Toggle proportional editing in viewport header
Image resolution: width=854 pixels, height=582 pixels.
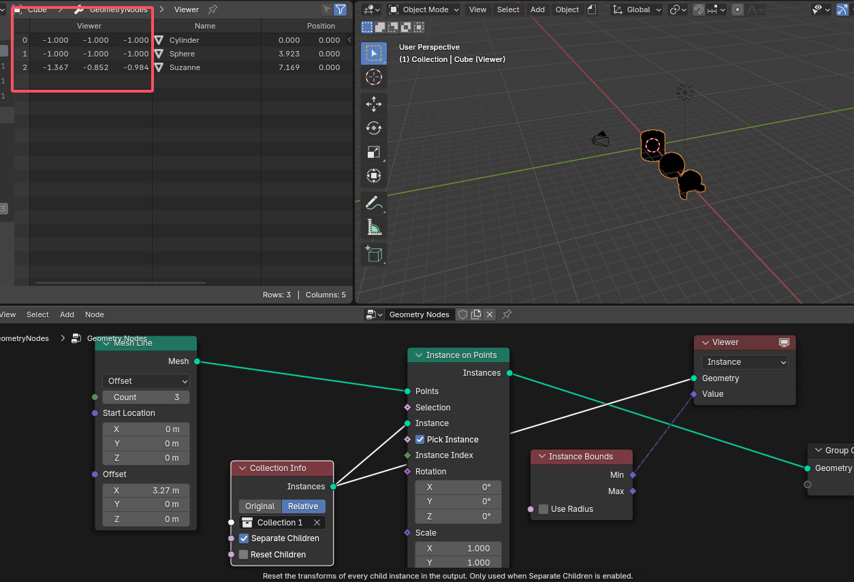tap(738, 10)
